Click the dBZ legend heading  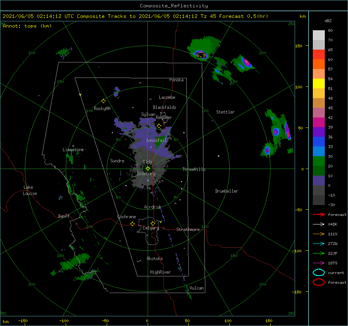[x=328, y=21]
